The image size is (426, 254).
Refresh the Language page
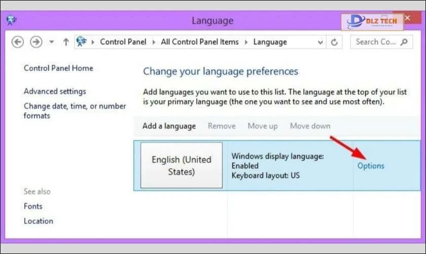[334, 42]
